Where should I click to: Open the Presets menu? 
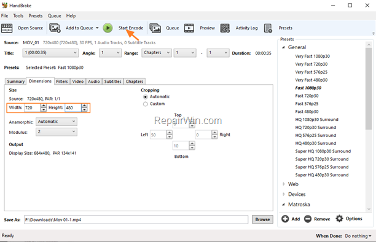[36, 16]
